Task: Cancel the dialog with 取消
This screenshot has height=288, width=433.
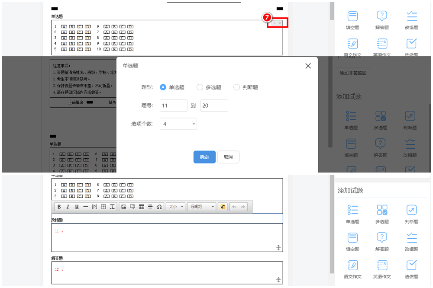Action: tap(228, 157)
